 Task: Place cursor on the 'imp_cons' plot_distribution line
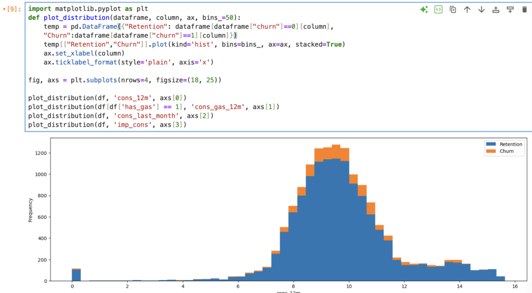tap(107, 124)
